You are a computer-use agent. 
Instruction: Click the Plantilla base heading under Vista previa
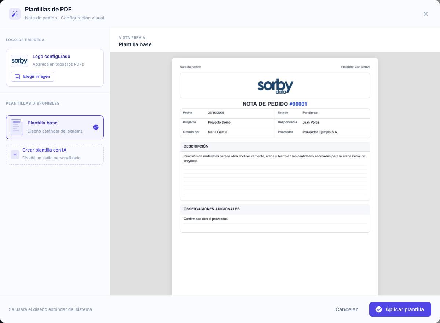[x=135, y=44]
